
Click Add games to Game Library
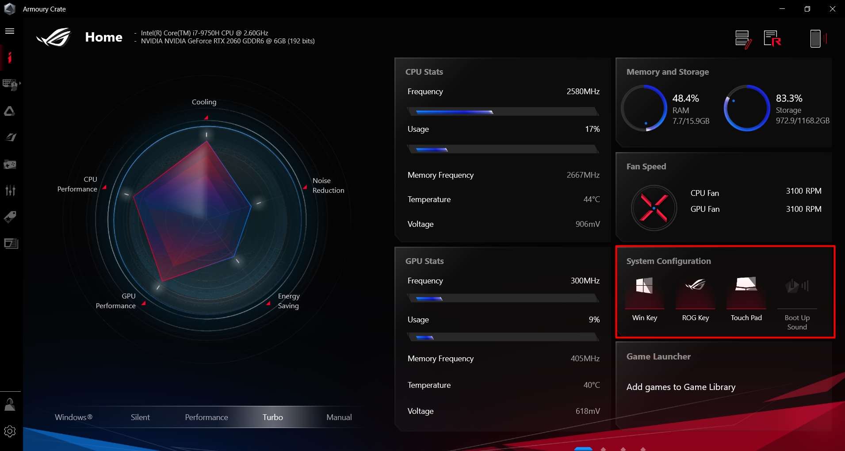(681, 387)
